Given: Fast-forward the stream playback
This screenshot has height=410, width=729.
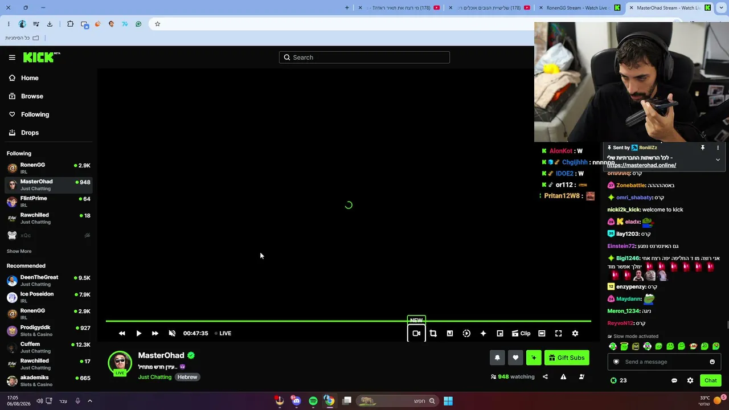Looking at the screenshot, I should [x=155, y=334].
